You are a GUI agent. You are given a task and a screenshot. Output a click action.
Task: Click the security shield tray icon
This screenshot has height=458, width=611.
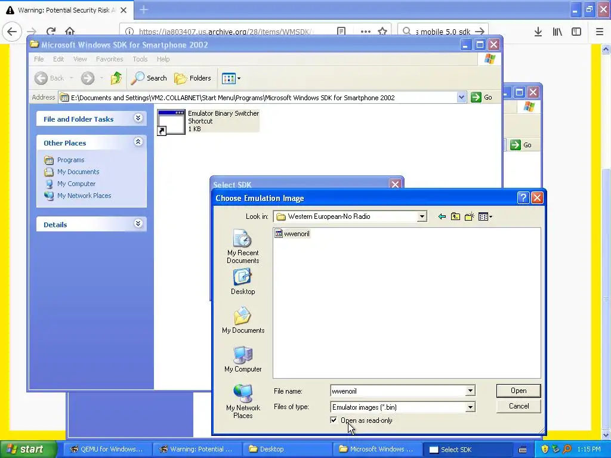click(x=545, y=450)
